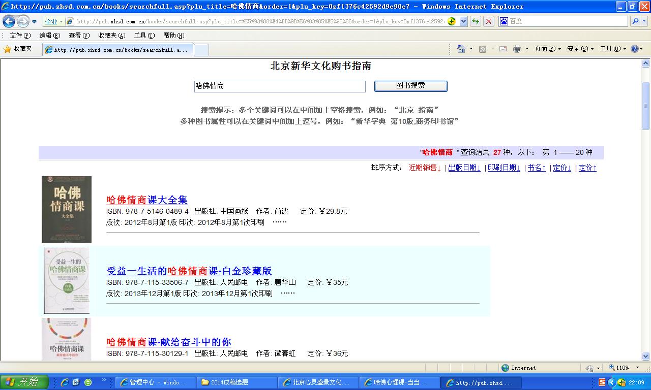Open the 安全(S) command bar menu
Screen dimensions: 651x390
(x=580, y=49)
